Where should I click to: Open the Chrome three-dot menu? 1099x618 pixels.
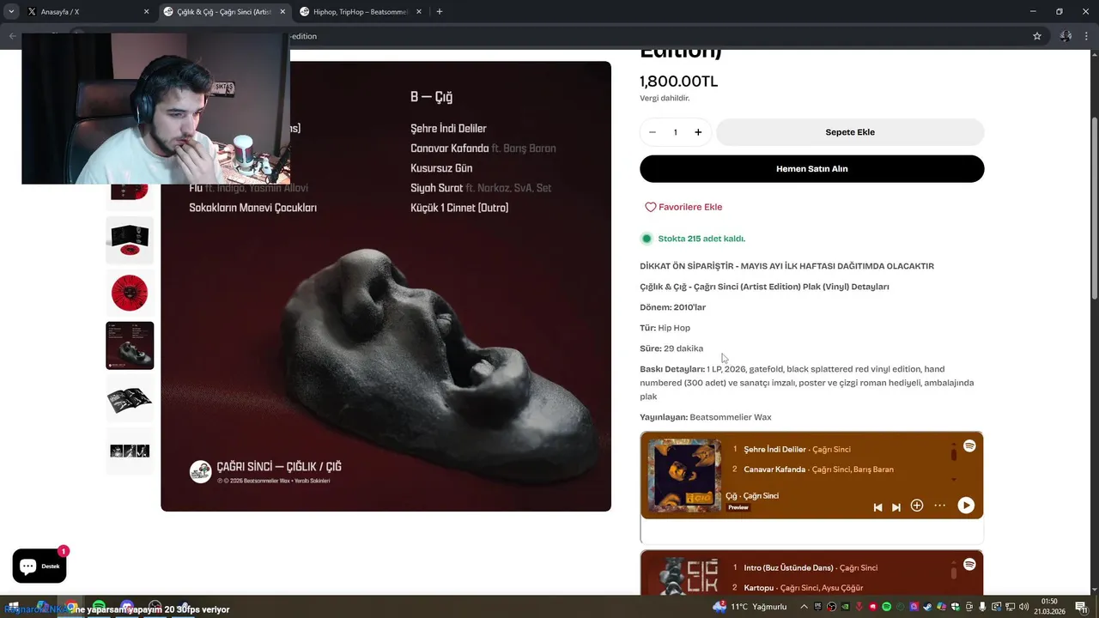click(x=1088, y=36)
